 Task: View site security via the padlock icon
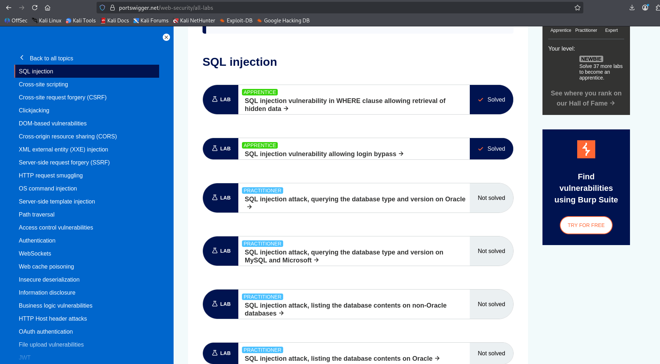[112, 8]
